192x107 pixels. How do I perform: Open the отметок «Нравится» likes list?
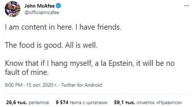coord(159,102)
